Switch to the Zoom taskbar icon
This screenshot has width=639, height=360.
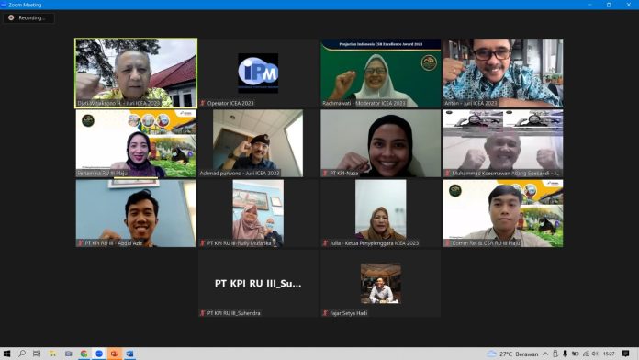[99, 354]
